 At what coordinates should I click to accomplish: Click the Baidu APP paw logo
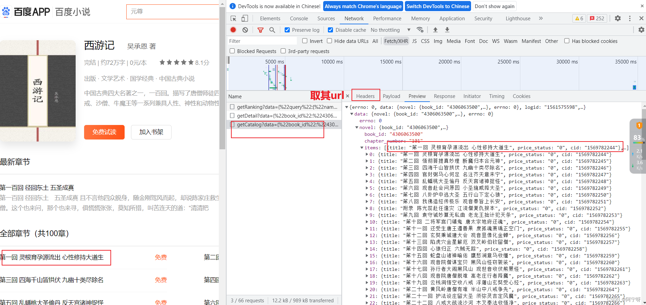click(6, 12)
